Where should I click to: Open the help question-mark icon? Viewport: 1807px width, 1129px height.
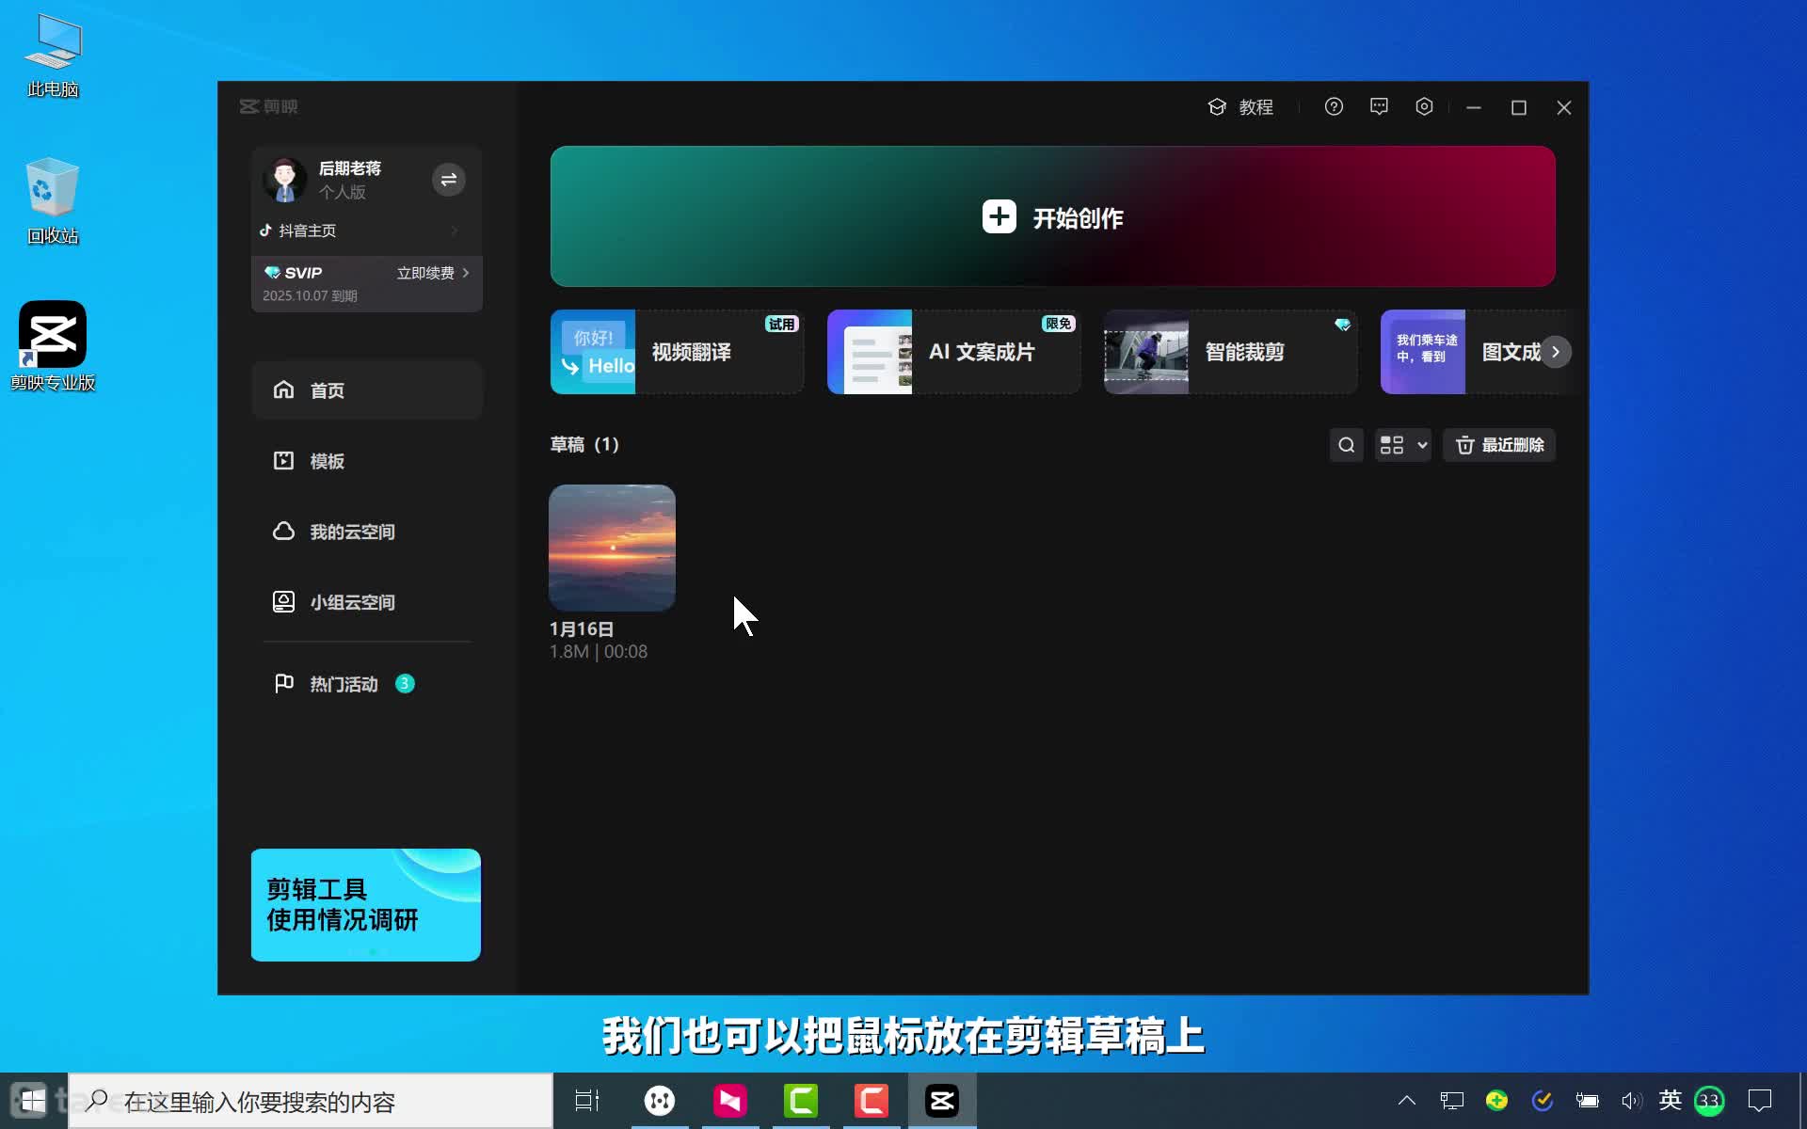coord(1334,107)
